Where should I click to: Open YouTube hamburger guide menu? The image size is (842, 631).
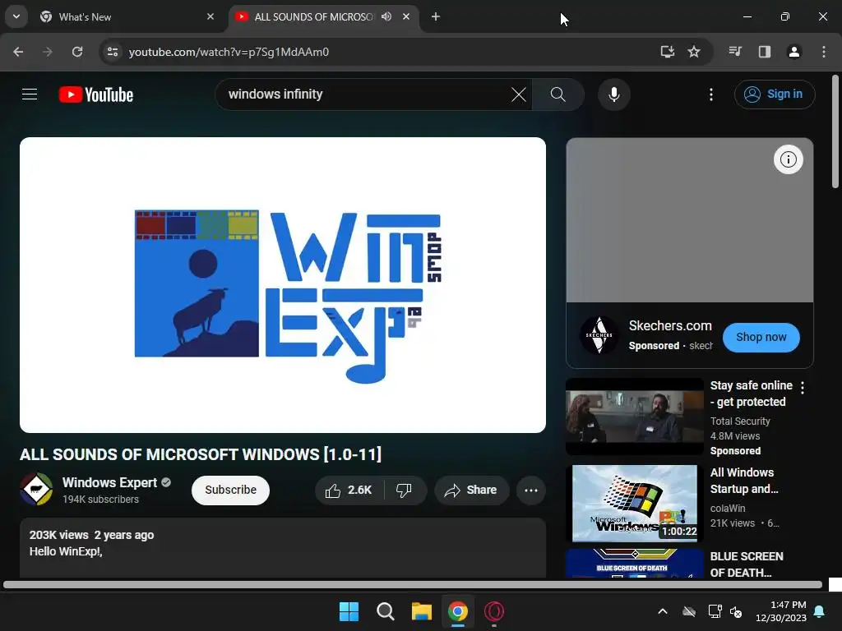30,94
